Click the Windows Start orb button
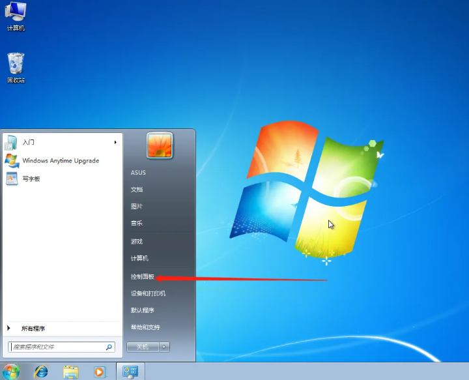This screenshot has height=380, width=469. [x=11, y=372]
